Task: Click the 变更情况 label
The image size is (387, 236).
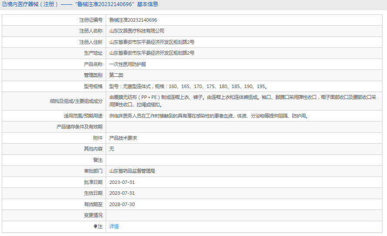Action: tap(93, 215)
